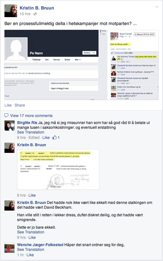Like Kristin's comment with the court document
The width and height of the screenshot is (163, 261).
[x=32, y=195]
